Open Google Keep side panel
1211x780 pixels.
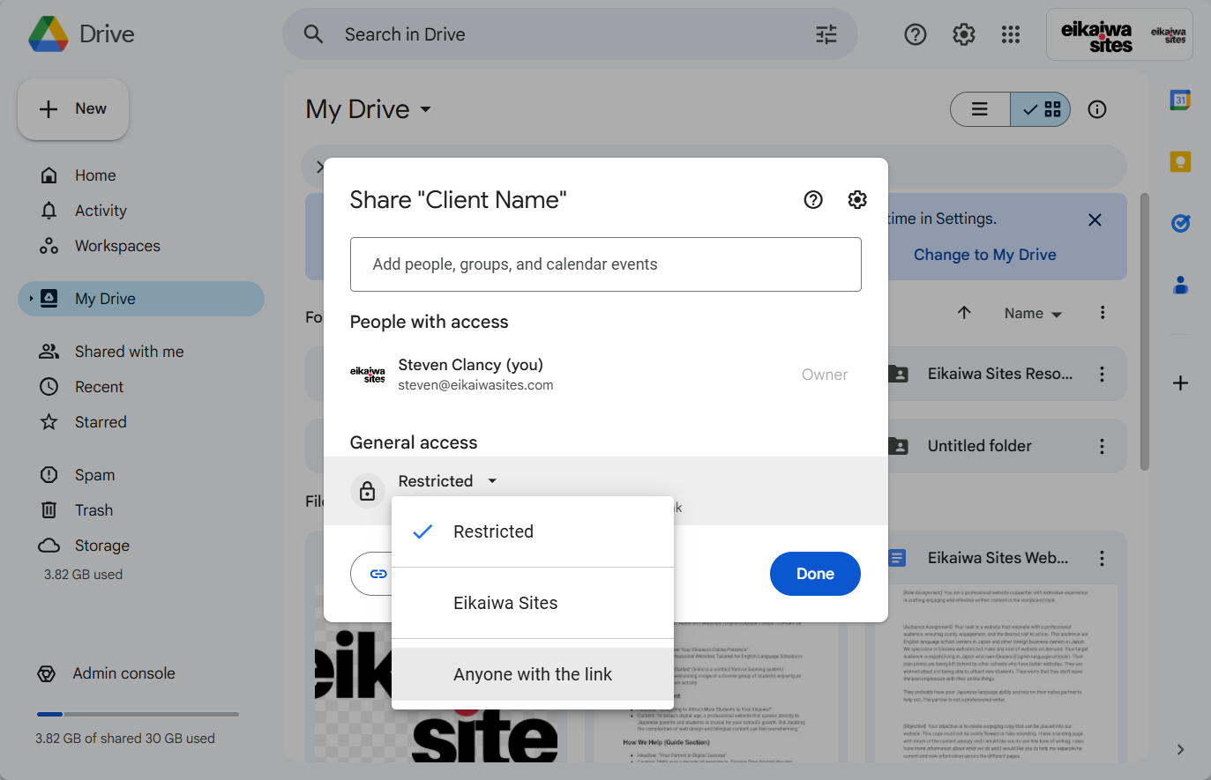click(1180, 162)
